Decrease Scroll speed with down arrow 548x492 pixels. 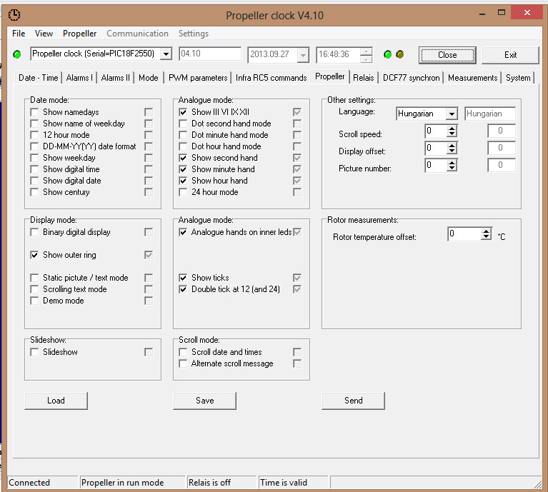coord(452,134)
